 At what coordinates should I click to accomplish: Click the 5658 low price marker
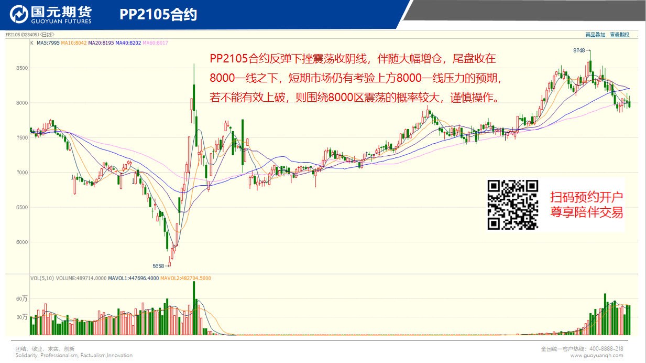pos(158,266)
